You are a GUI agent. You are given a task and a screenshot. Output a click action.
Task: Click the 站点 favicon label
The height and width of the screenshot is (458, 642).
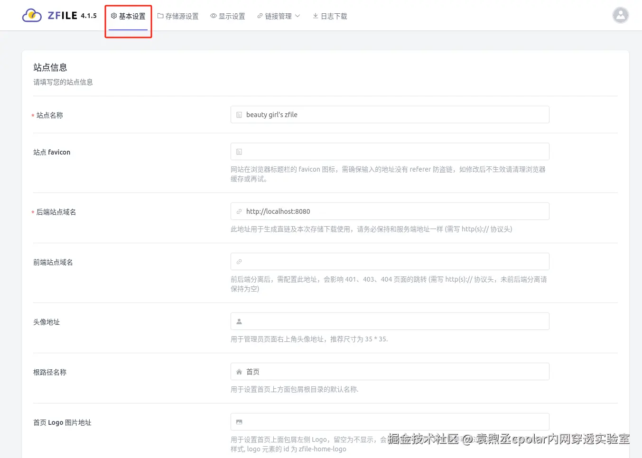(x=52, y=152)
